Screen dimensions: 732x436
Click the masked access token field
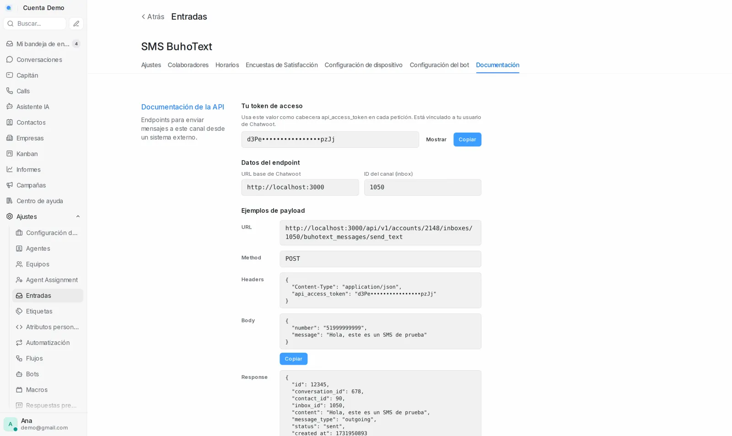[x=330, y=140]
